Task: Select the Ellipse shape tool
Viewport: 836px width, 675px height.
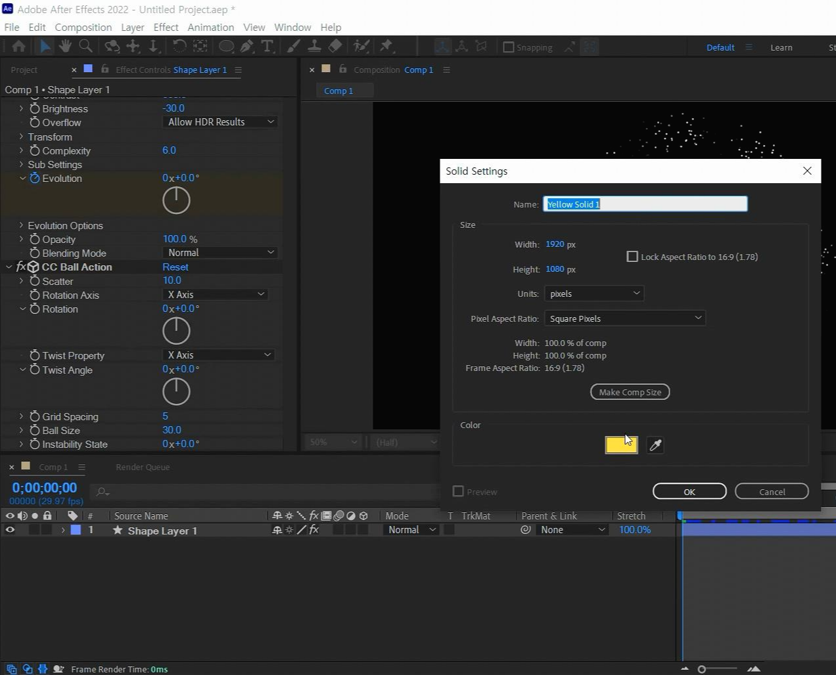Action: (226, 46)
